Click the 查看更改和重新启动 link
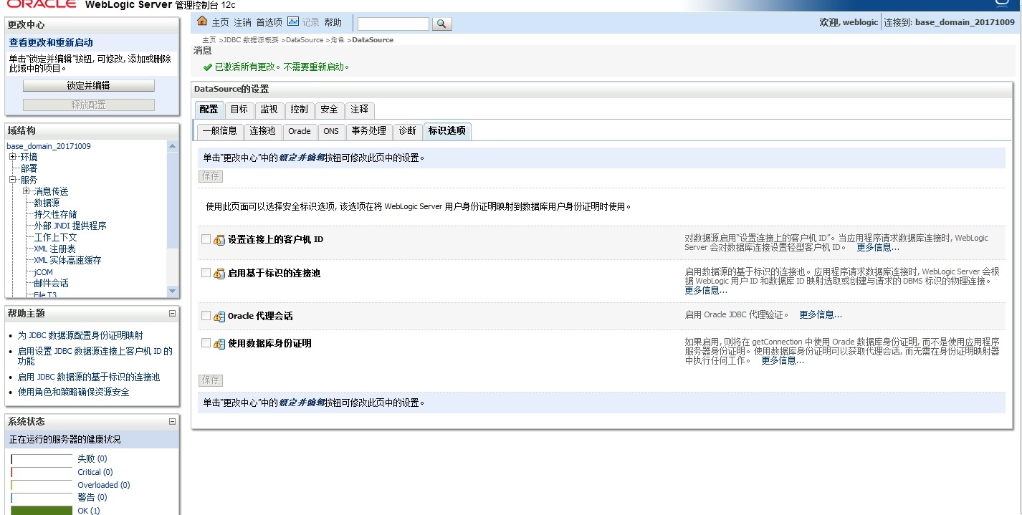The width and height of the screenshot is (1022, 515). (51, 42)
